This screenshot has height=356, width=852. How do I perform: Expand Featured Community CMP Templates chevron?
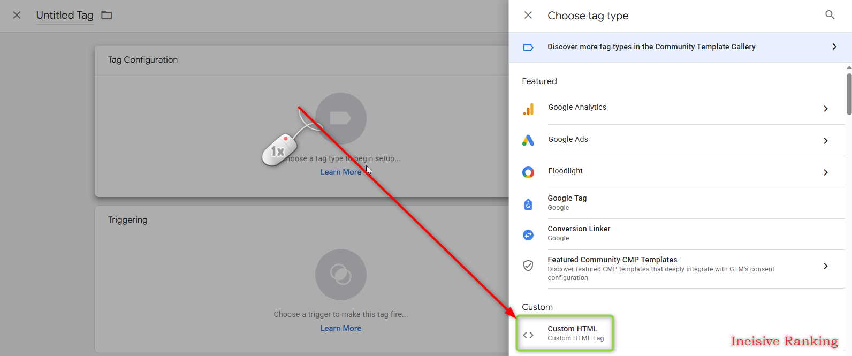click(x=826, y=266)
